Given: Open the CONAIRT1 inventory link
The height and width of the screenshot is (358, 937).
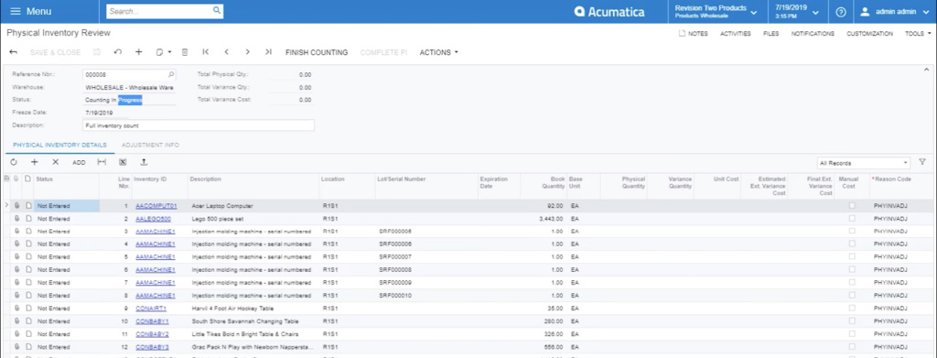Looking at the screenshot, I should (x=151, y=309).
